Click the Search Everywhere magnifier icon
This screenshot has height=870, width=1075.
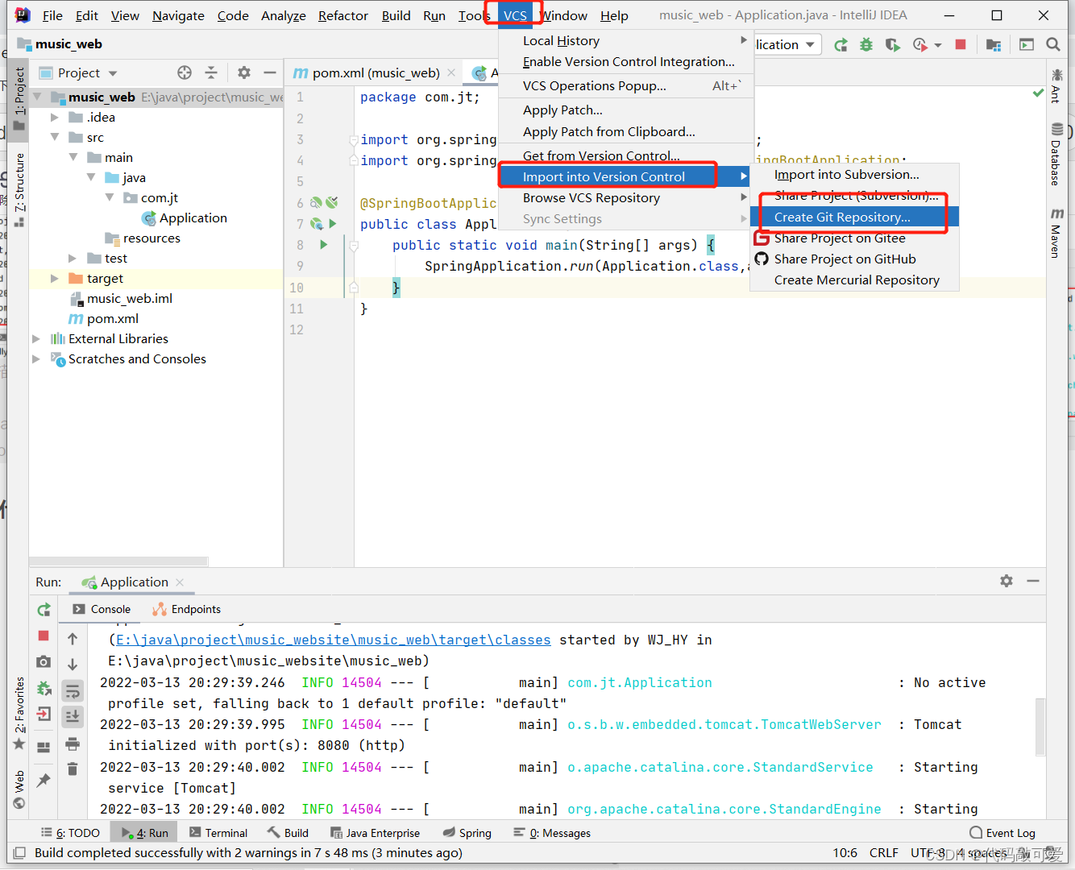1053,45
